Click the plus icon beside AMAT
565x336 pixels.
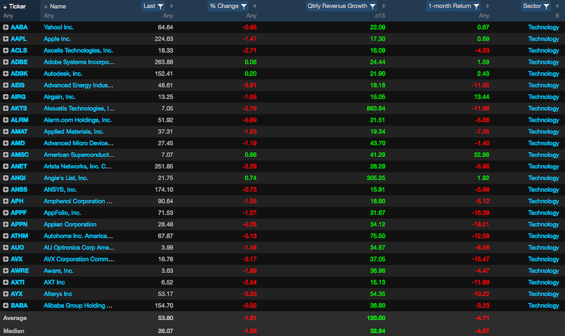point(6,131)
